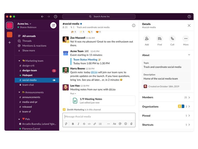Open channel info icon in header
198x149 pixels.
(134, 26)
